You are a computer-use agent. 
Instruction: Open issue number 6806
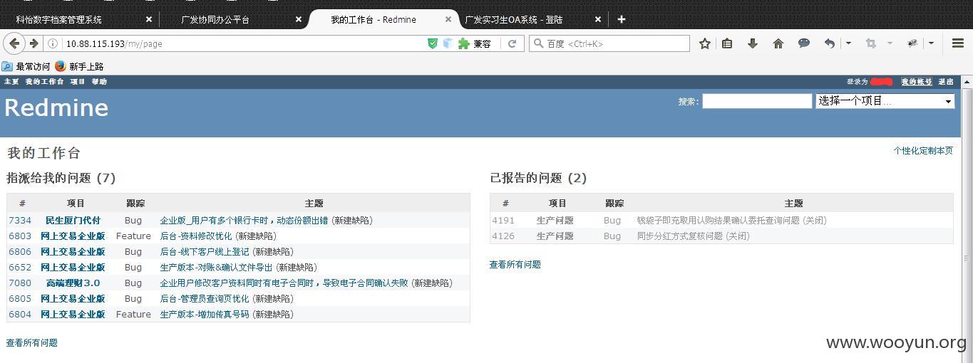tap(20, 252)
